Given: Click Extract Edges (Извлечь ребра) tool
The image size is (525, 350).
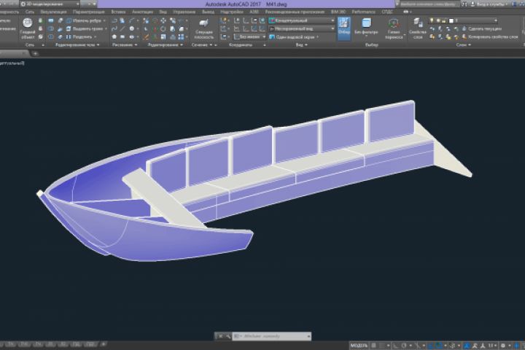Looking at the screenshot, I should (x=85, y=20).
